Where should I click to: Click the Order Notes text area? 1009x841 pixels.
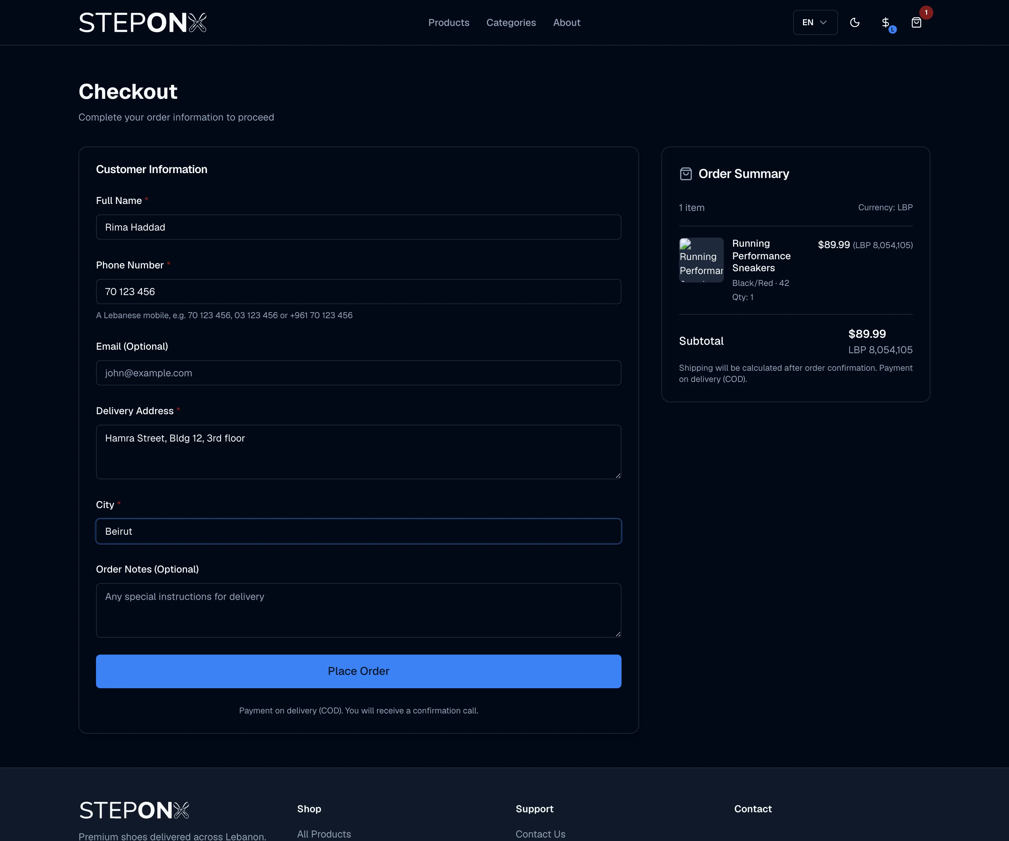click(358, 610)
